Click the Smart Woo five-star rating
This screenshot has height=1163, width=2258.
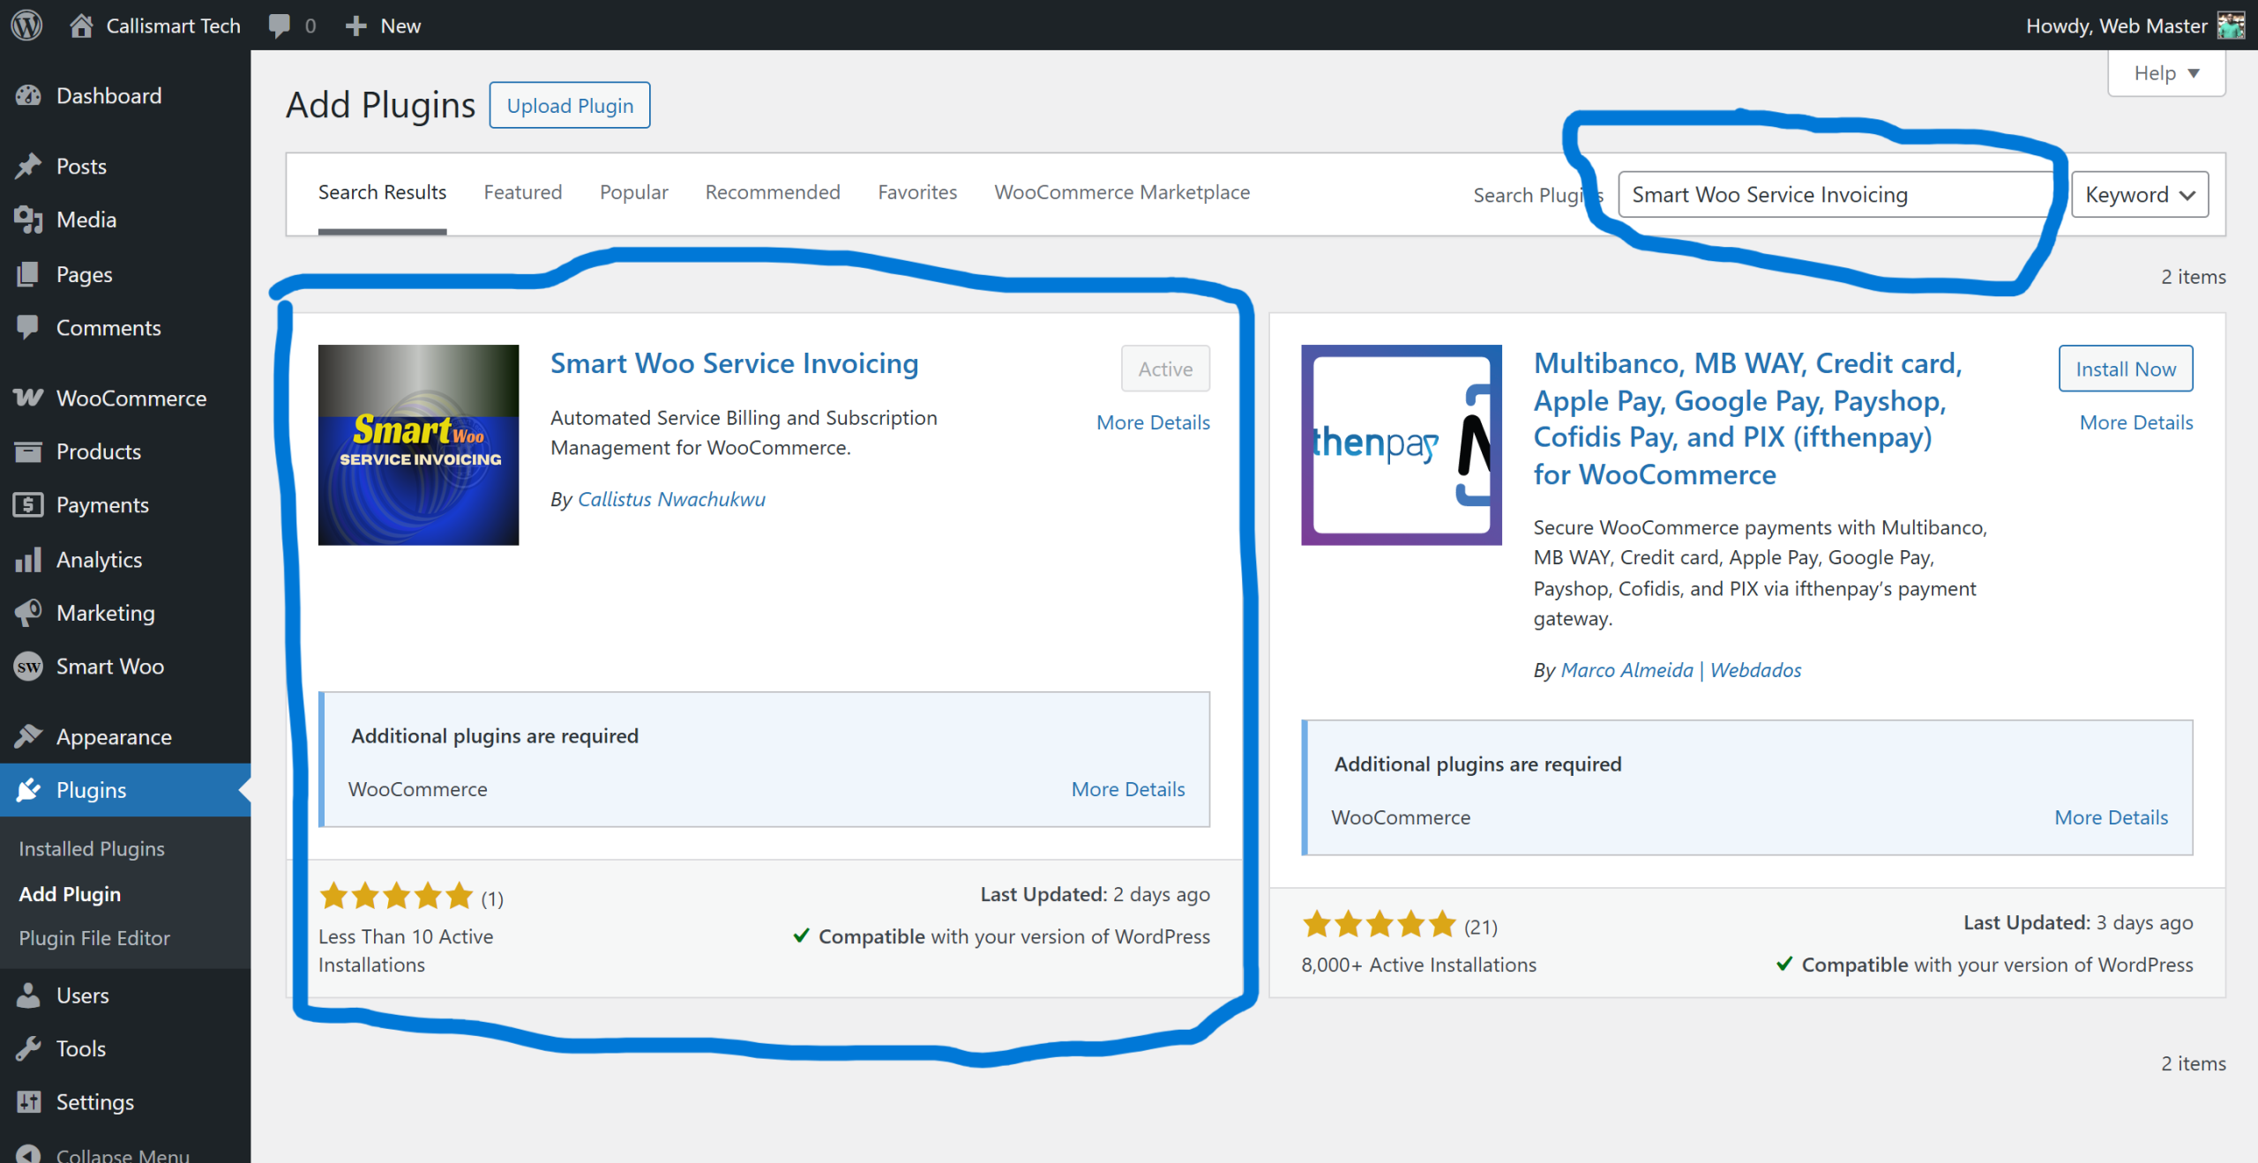(x=396, y=897)
